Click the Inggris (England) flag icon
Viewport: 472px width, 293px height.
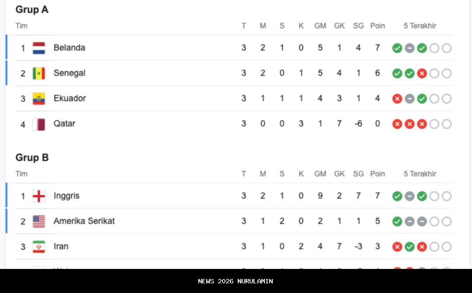tap(39, 196)
